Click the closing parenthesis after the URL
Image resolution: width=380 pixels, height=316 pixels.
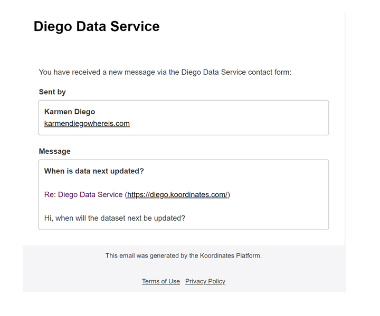(x=229, y=195)
